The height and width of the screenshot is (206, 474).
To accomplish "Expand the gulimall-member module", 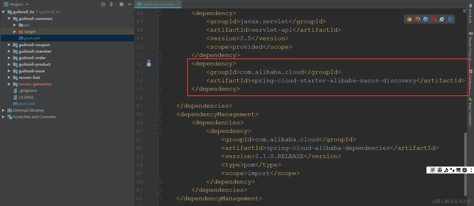I will pos(9,51).
